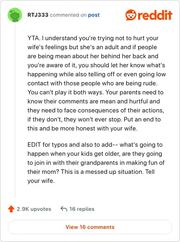The height and width of the screenshot is (242, 180).
Task: Select the "2.9K upvotes" count
Action: [x=34, y=209]
